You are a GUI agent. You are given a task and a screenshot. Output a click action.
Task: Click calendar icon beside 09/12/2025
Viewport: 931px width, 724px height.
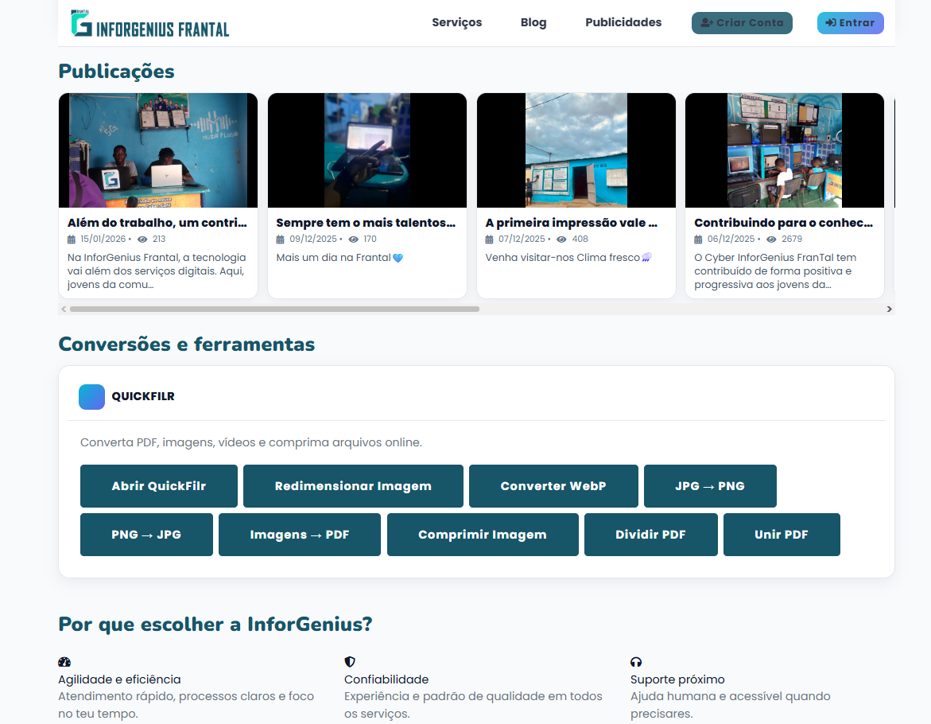280,239
